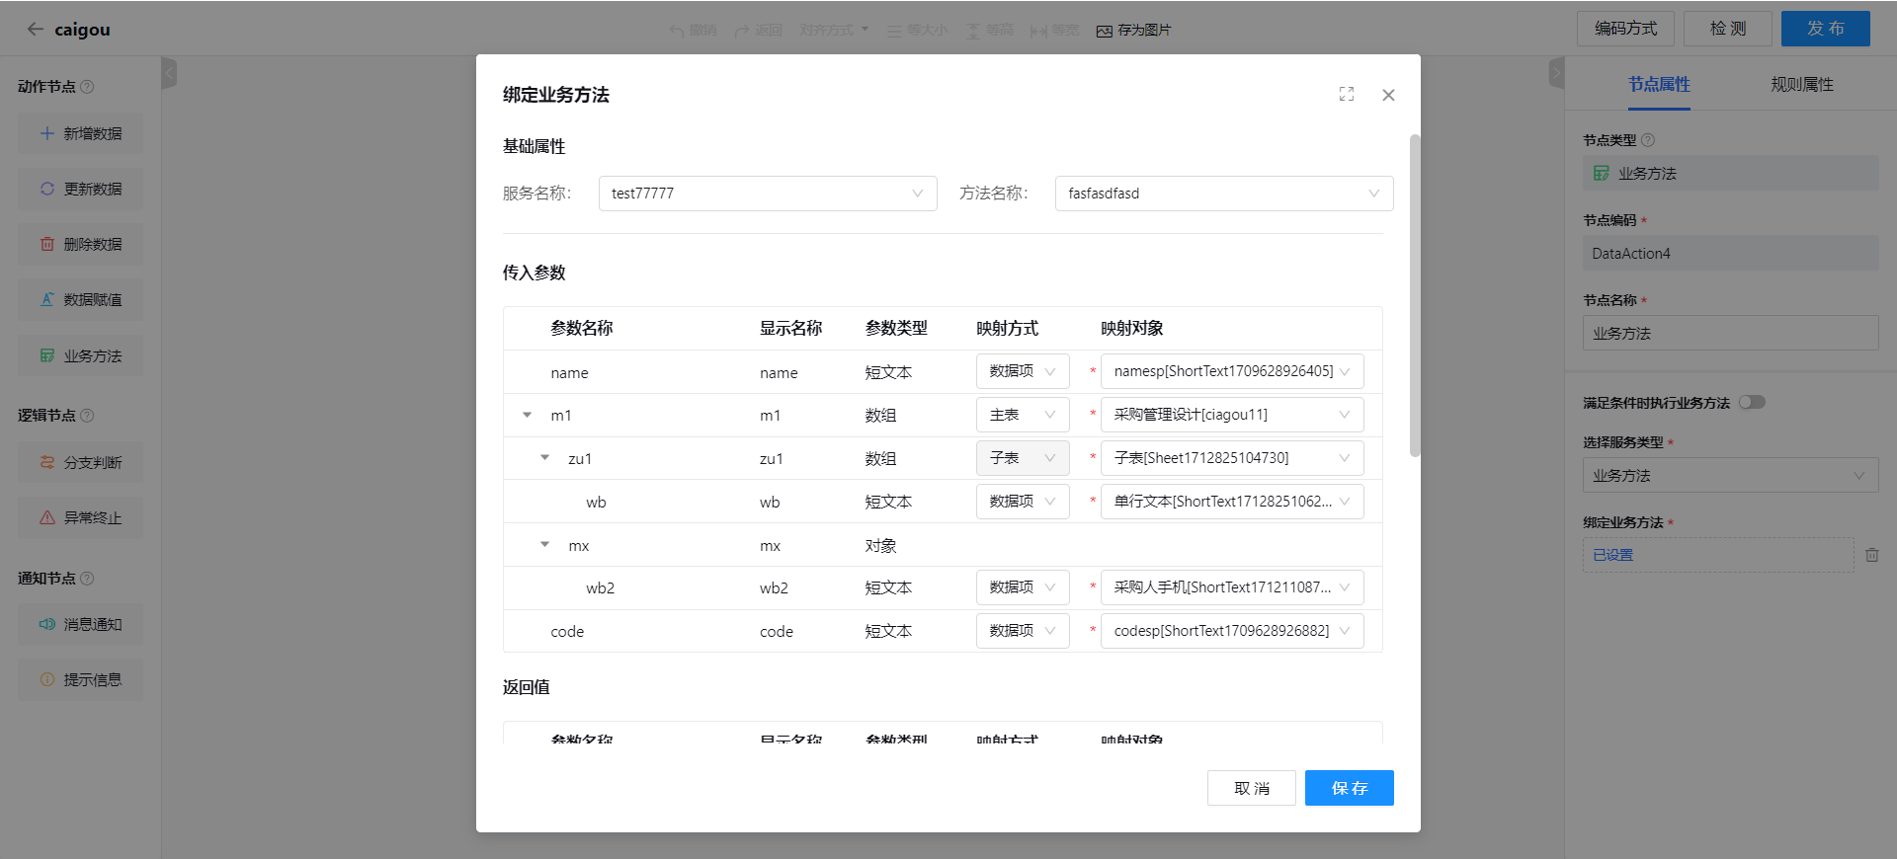Image resolution: width=1897 pixels, height=859 pixels.
Task: Click the 节点名称 input field
Action: point(1730,334)
